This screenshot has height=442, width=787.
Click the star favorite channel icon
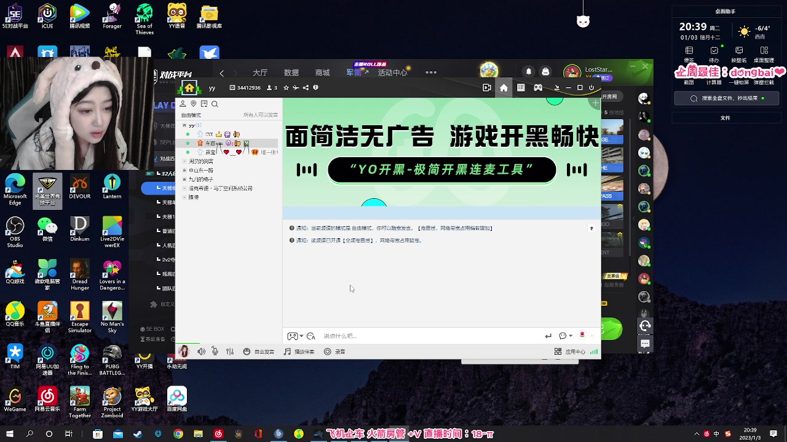pos(286,88)
